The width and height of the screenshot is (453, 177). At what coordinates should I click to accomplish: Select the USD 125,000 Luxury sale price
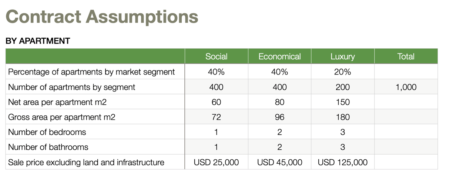tap(342, 162)
